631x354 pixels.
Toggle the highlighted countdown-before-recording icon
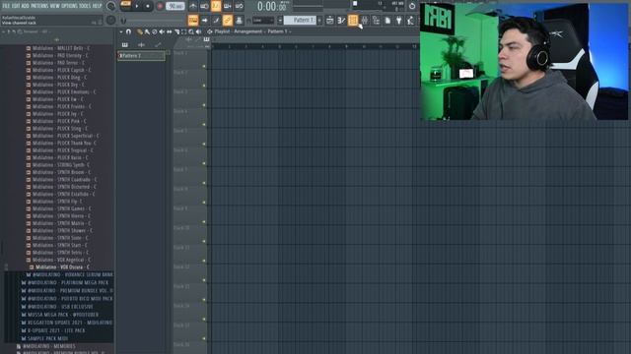point(216,6)
